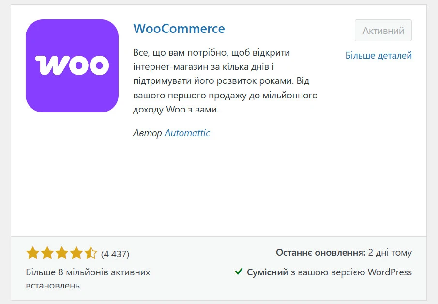
Task: Click the green compatibility checkmark icon
Action: 239,271
